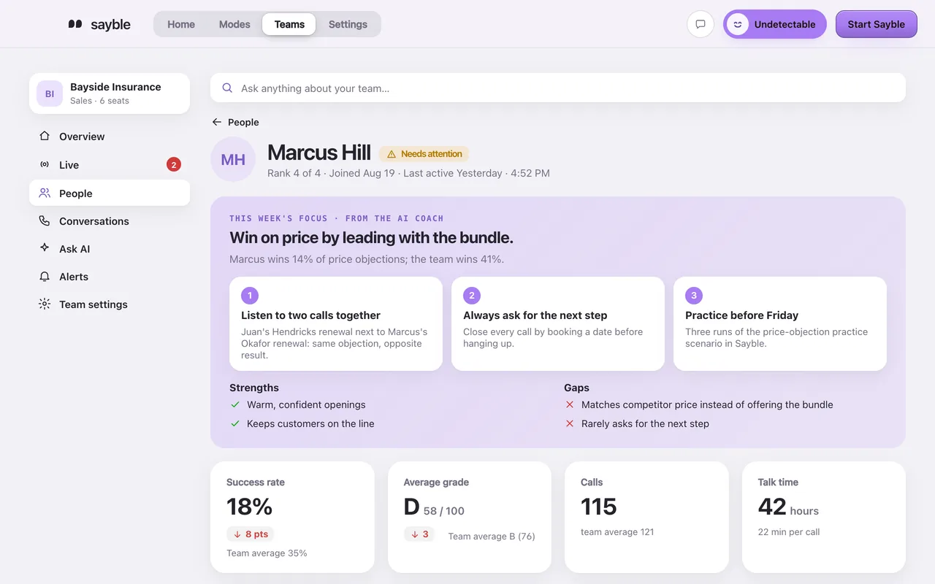
Task: Click the Alerts bell icon
Action: click(x=45, y=276)
